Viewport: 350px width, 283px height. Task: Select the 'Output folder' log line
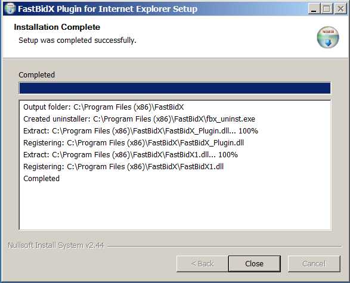click(x=104, y=107)
